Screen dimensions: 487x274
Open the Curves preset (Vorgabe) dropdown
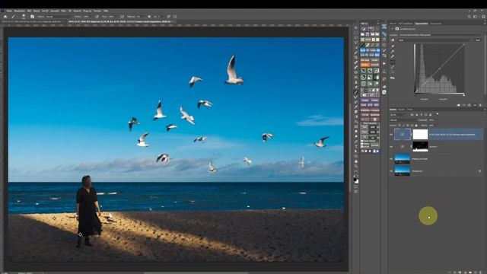(x=440, y=35)
